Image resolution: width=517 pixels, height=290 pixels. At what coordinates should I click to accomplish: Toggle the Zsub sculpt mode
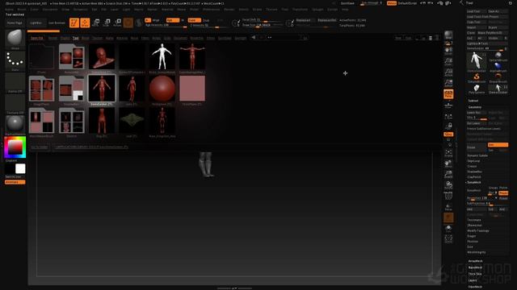pos(206,20)
